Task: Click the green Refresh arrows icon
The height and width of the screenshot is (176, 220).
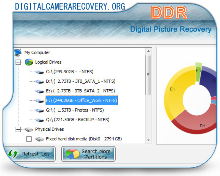Action: [13, 154]
